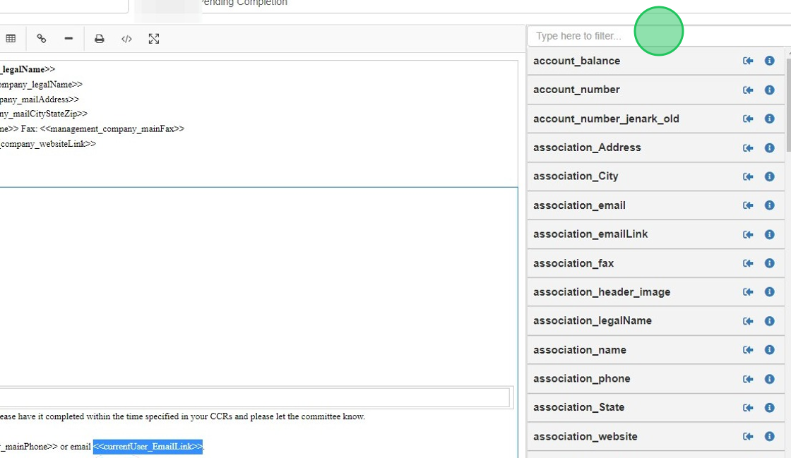Toggle fullscreen mode in the editor

pos(154,39)
